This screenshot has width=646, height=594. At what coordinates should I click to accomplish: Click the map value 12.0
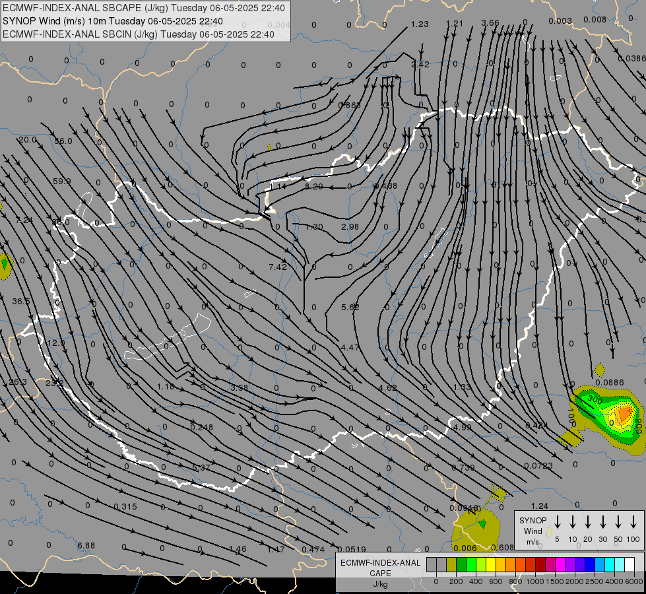click(x=56, y=343)
